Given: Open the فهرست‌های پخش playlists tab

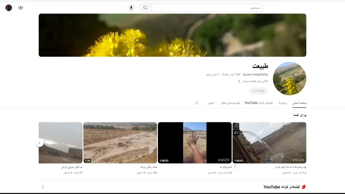Looking at the screenshot, I should (230, 103).
